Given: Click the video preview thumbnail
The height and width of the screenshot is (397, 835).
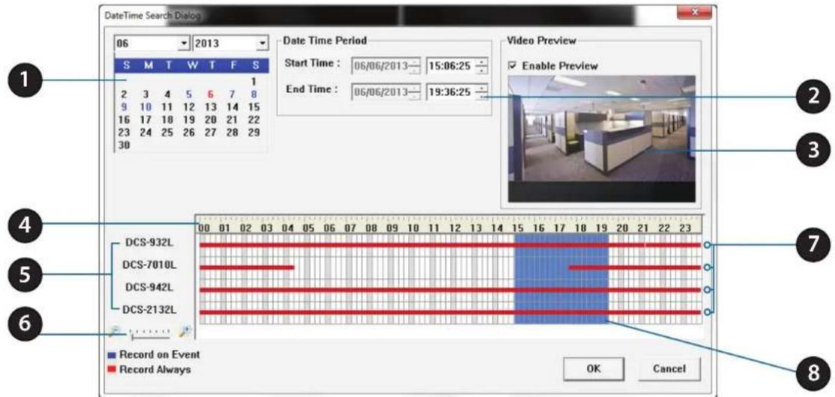Looking at the screenshot, I should pos(601,138).
